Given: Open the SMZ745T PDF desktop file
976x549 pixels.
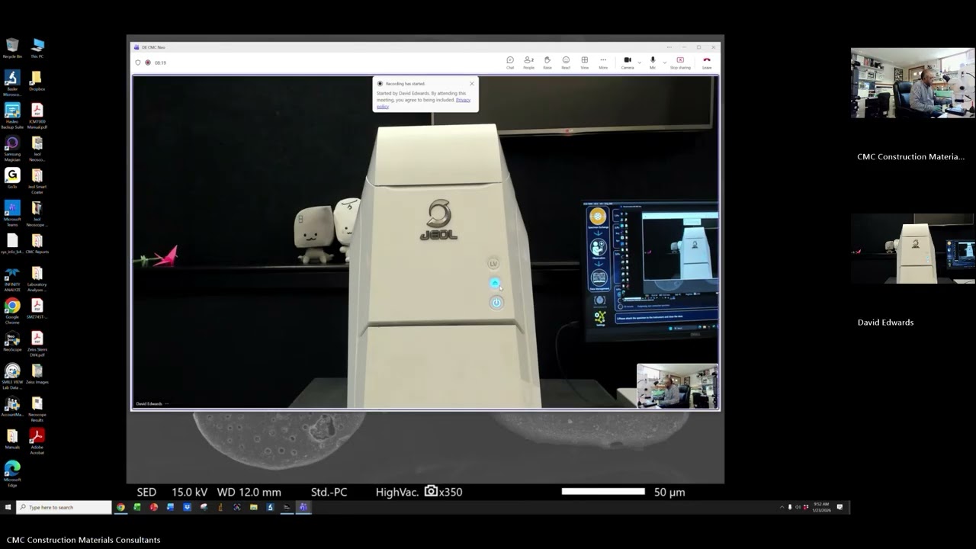Looking at the screenshot, I should pos(37,309).
